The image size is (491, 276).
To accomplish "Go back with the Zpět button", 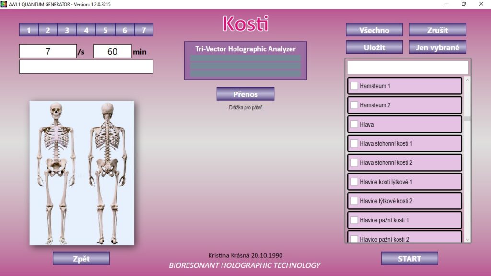I will [81, 259].
